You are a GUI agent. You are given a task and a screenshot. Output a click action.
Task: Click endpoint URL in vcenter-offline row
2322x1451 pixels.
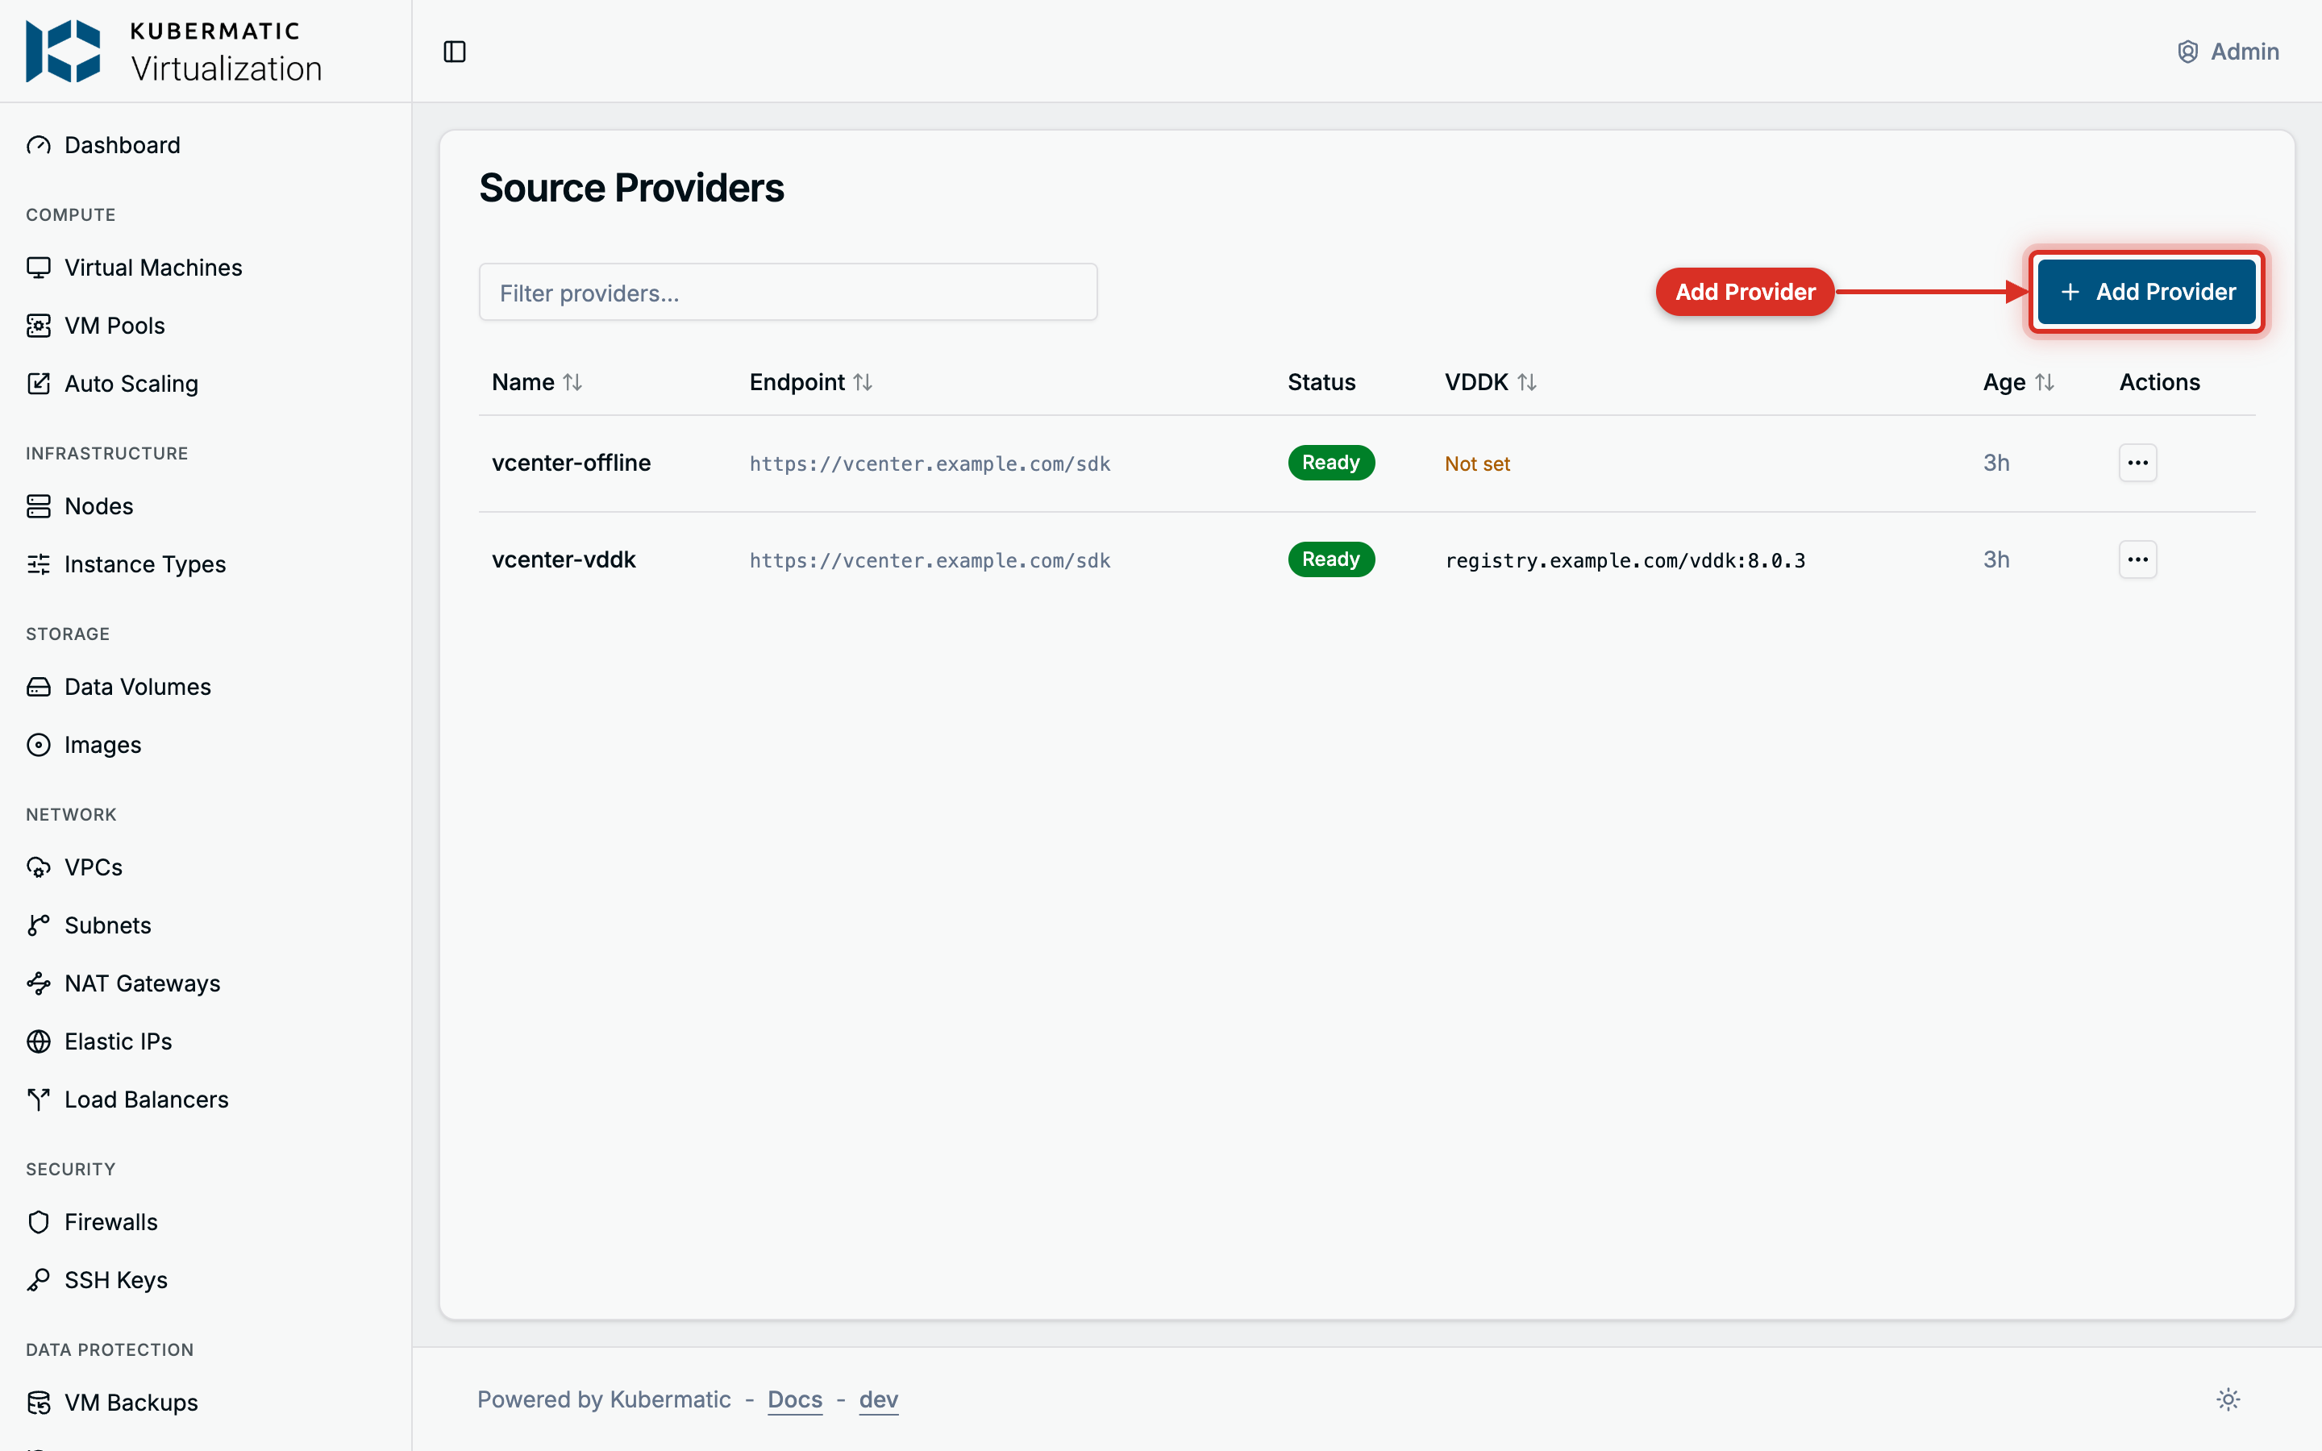930,464
